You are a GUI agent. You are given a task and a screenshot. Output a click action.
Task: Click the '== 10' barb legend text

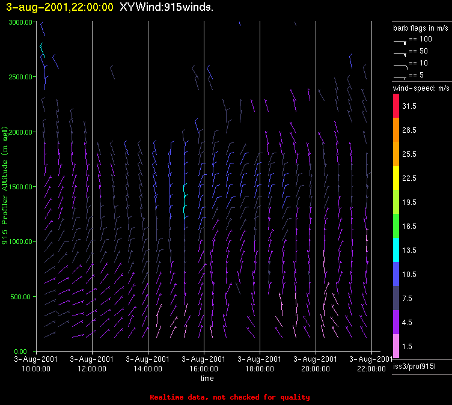click(418, 63)
